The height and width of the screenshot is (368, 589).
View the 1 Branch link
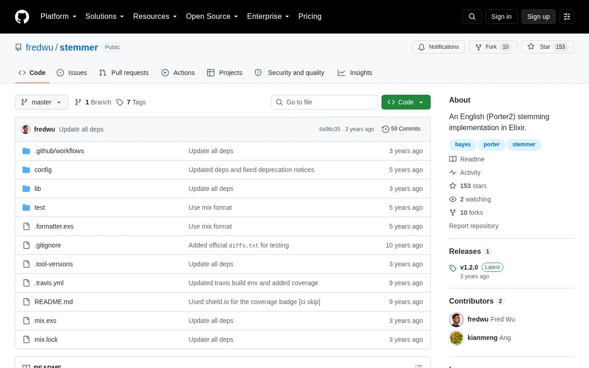(x=93, y=102)
